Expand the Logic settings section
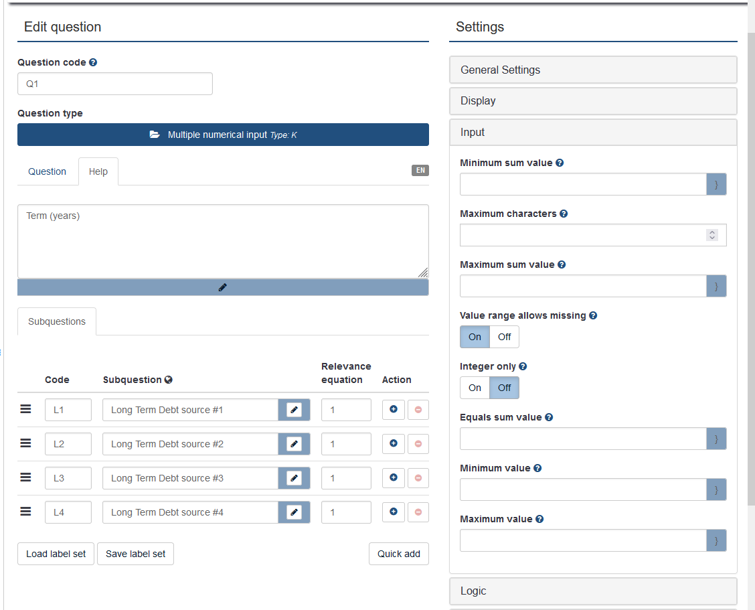The image size is (755, 610). pyautogui.click(x=592, y=591)
